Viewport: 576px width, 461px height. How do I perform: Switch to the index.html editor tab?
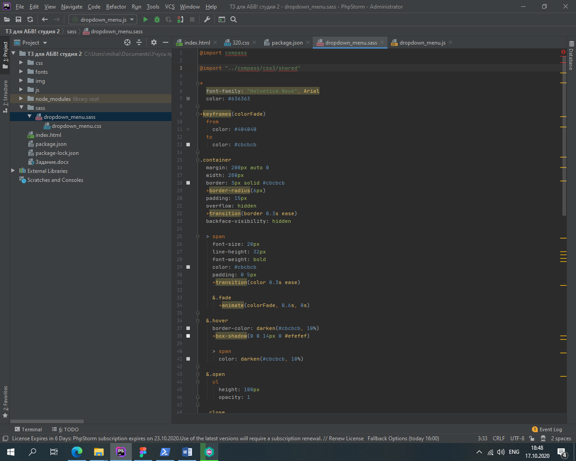coord(197,42)
